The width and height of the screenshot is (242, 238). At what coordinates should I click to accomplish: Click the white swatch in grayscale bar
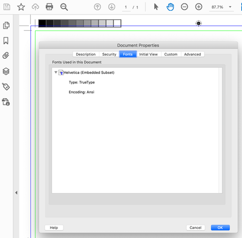point(117,23)
